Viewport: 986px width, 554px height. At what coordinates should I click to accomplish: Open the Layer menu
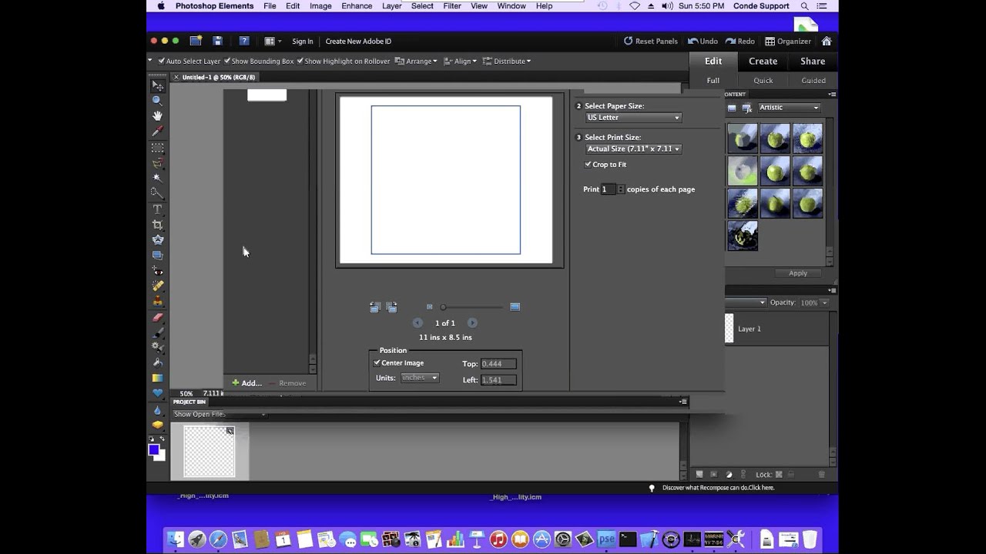(392, 6)
